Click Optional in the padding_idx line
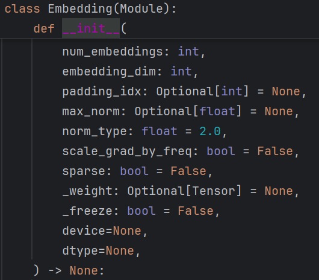 pos(185,92)
